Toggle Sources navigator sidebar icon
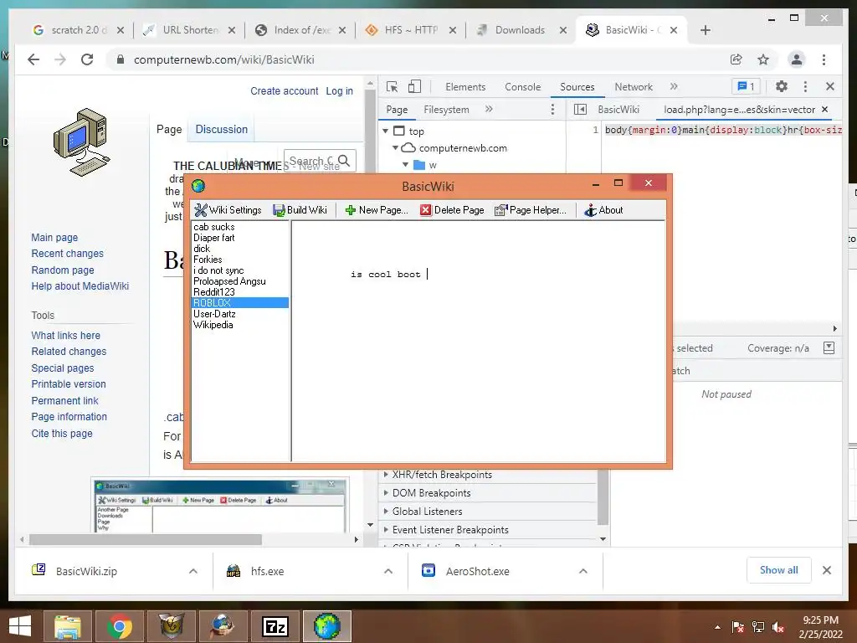The width and height of the screenshot is (857, 643). tap(580, 110)
